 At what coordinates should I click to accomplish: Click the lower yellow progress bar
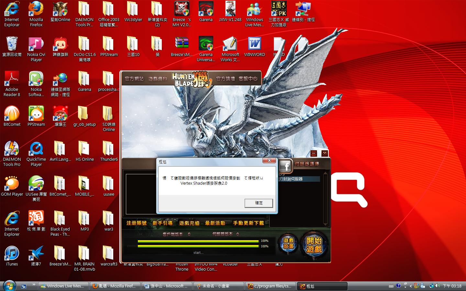[x=198, y=246]
